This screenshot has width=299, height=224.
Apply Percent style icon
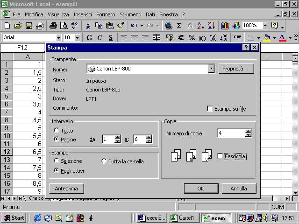click(x=192, y=38)
